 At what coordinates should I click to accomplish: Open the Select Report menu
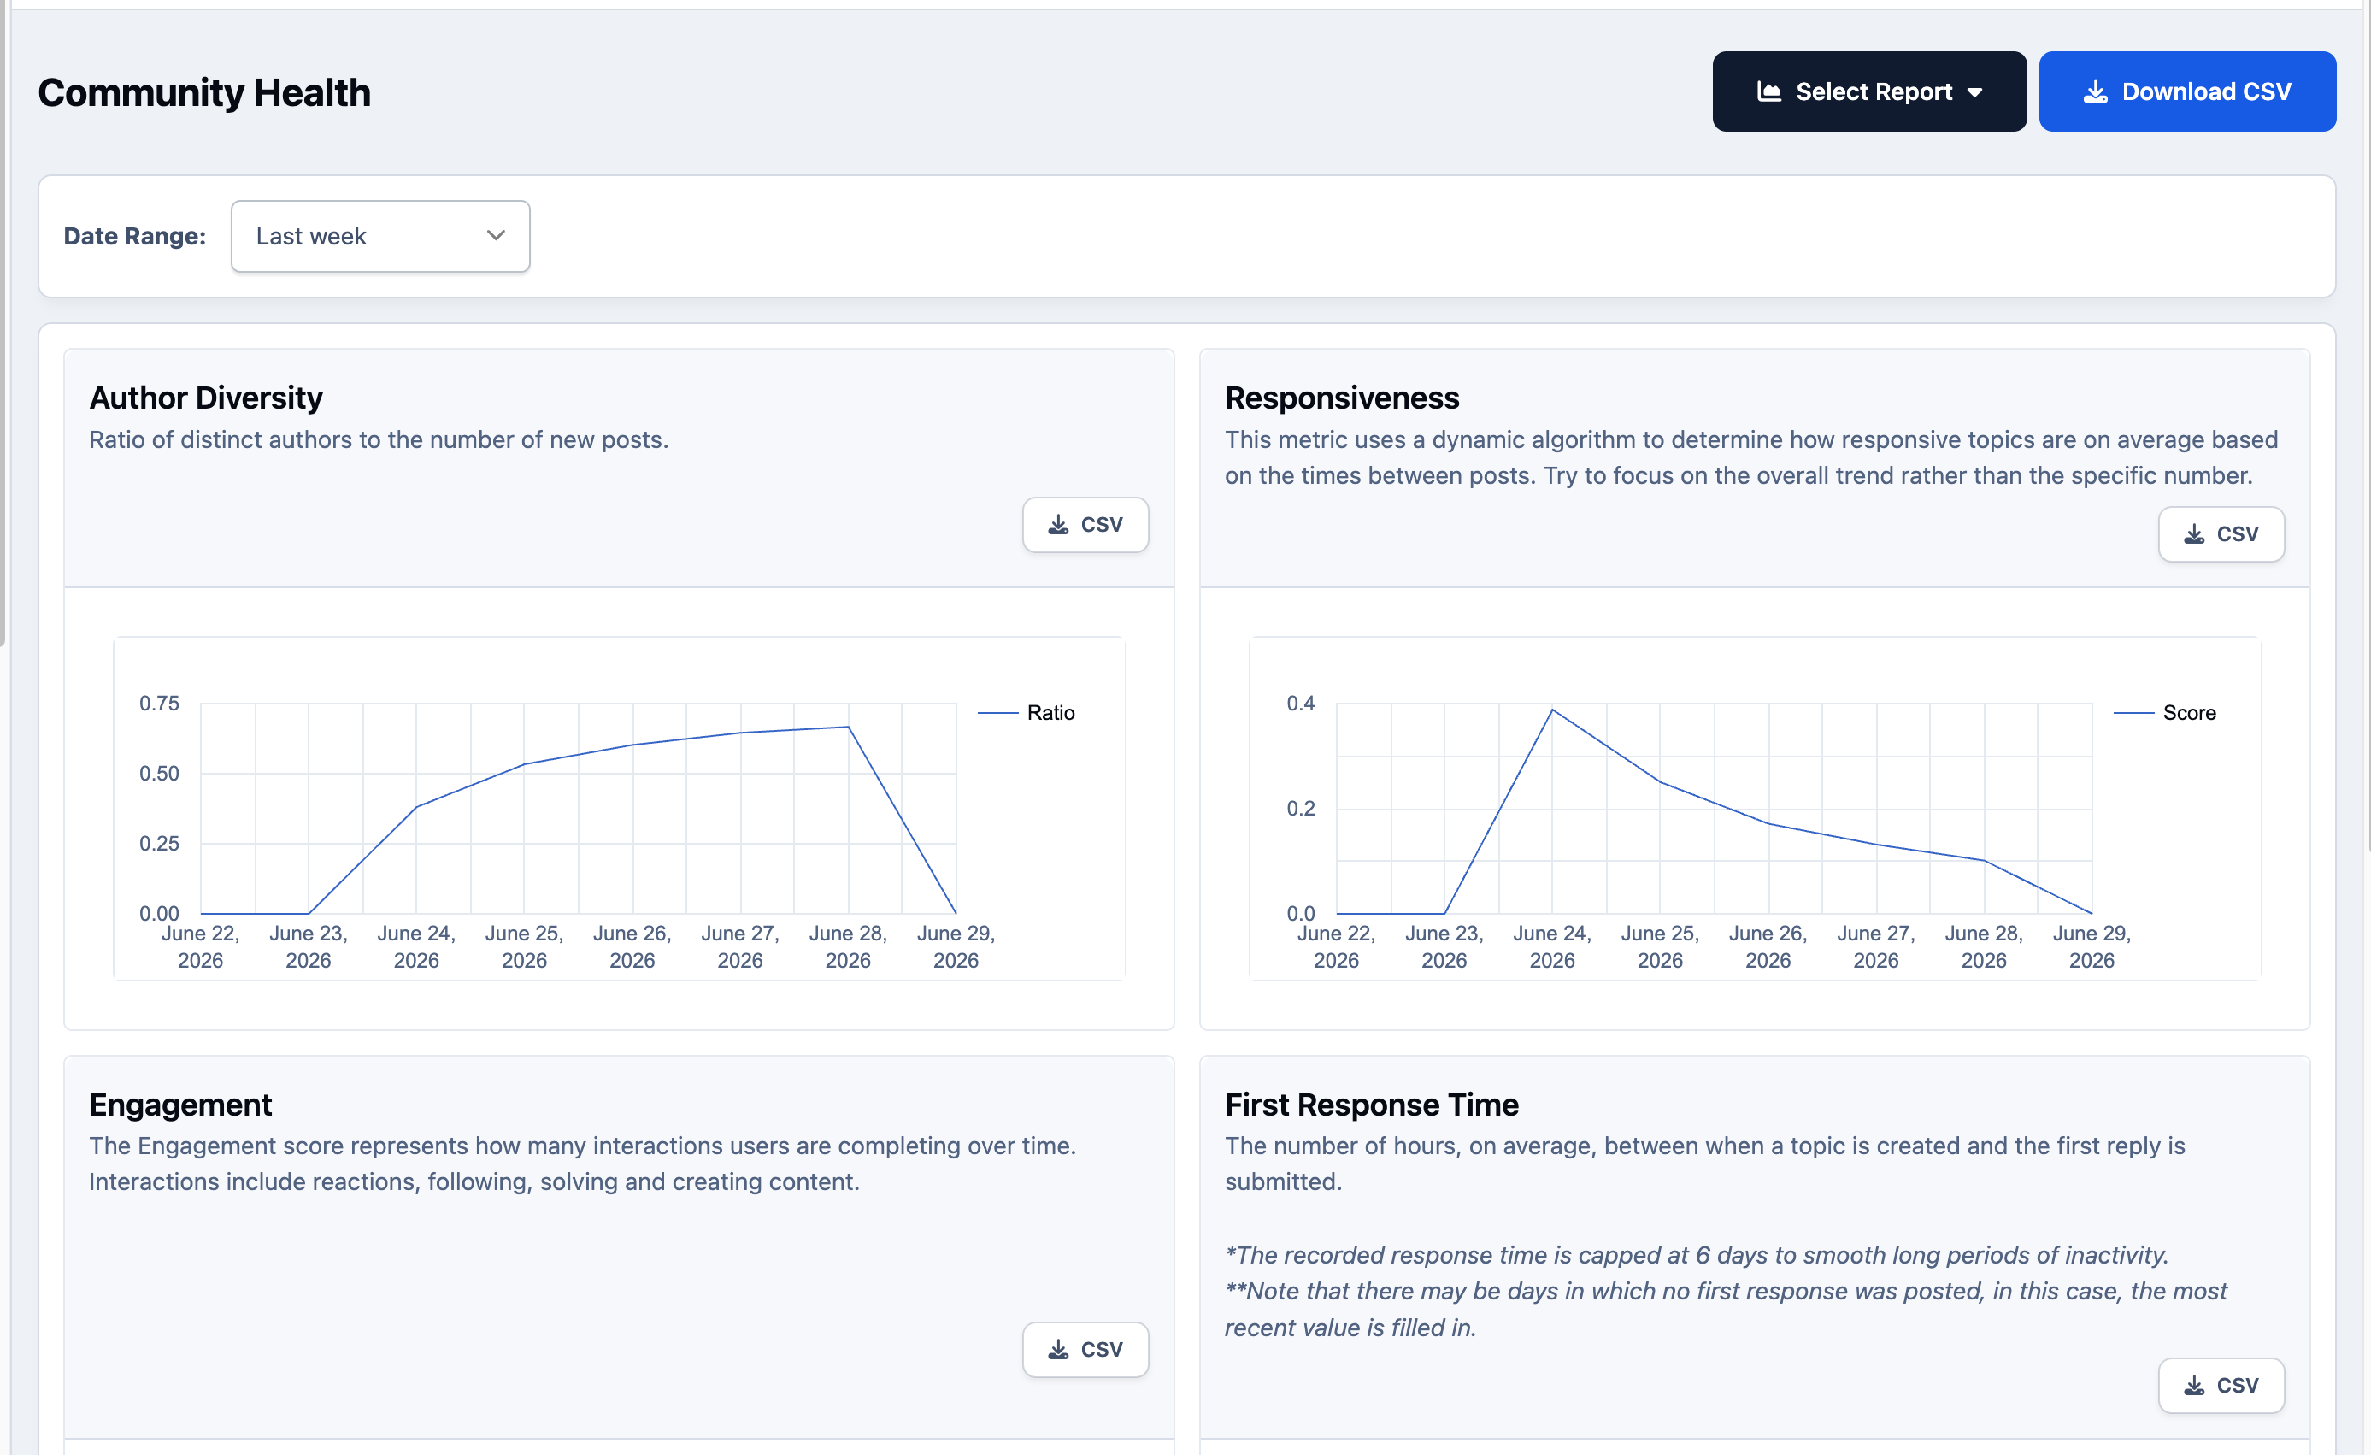[1868, 91]
